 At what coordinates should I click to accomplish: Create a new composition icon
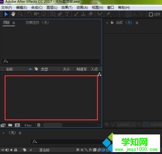click(17, 125)
